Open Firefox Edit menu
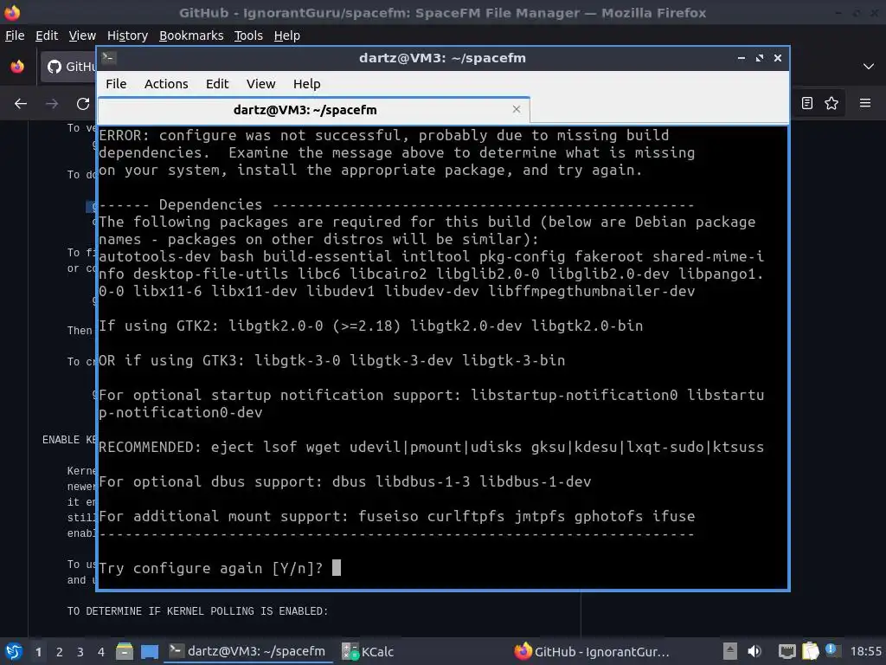 click(47, 36)
